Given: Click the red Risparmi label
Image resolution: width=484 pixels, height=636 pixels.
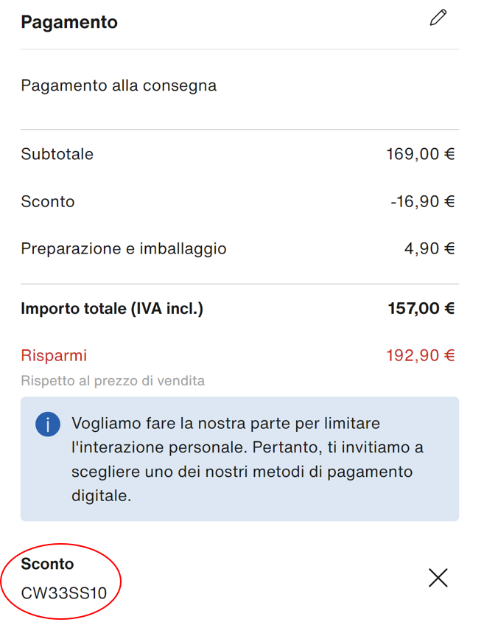Looking at the screenshot, I should (54, 355).
